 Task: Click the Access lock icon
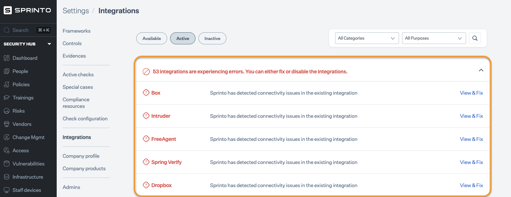point(7,150)
